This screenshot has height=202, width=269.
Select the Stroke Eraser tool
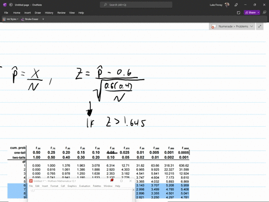[30, 19]
